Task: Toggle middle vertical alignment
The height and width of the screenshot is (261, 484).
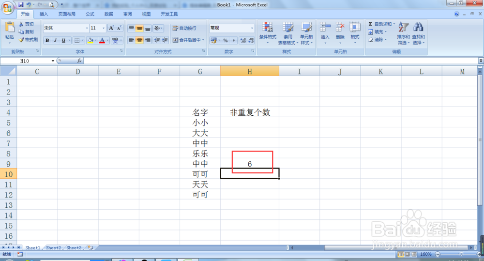Action: coord(139,29)
